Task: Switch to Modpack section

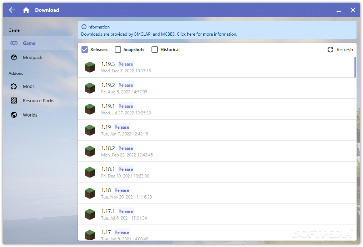Action: coord(39,57)
